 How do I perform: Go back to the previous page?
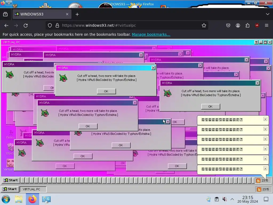tap(6, 25)
